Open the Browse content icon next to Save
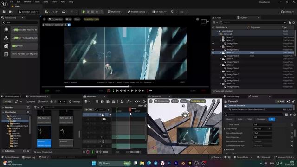The image size is (297, 167). pos(11,12)
